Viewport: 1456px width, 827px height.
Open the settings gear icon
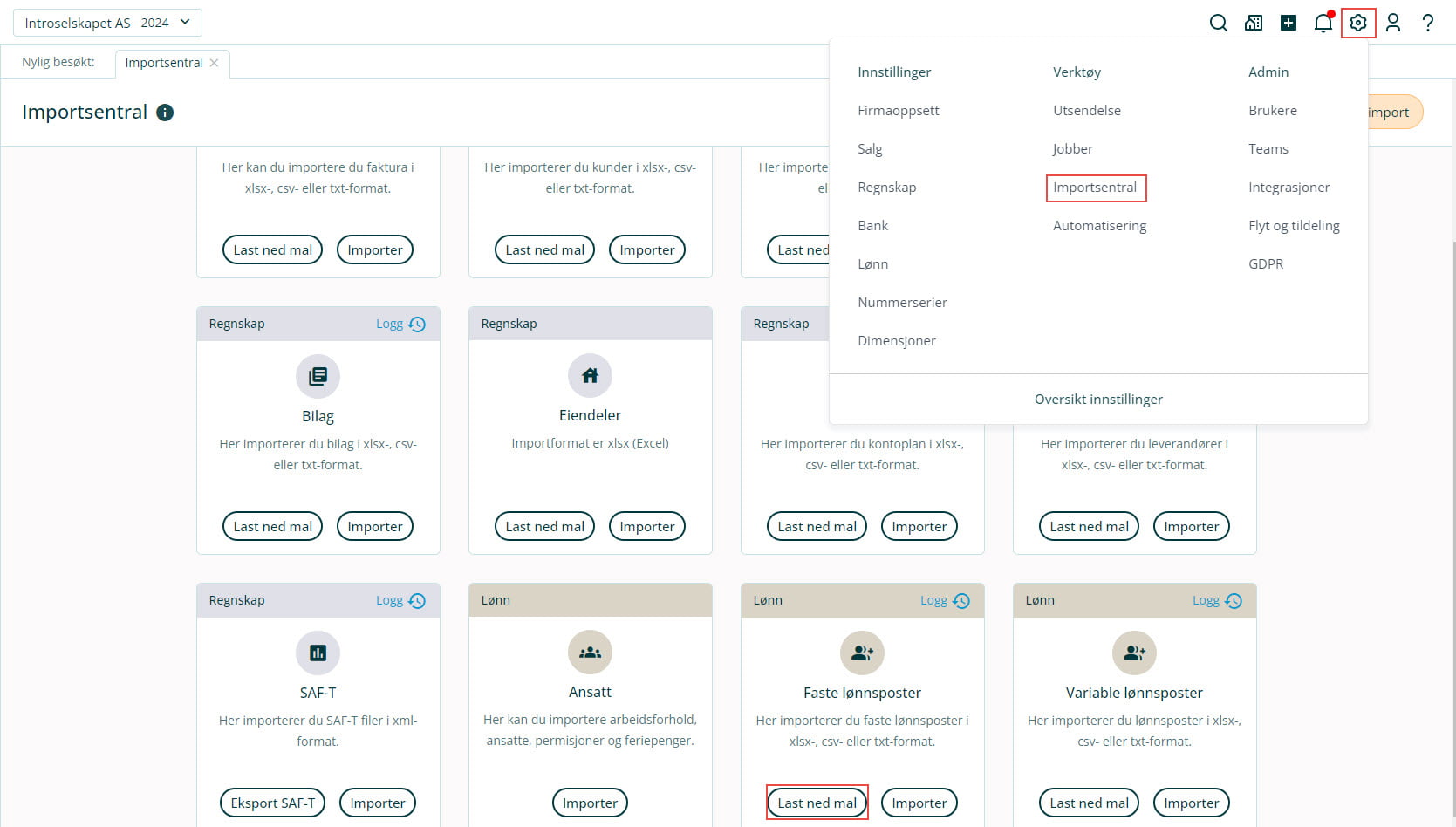coord(1358,24)
